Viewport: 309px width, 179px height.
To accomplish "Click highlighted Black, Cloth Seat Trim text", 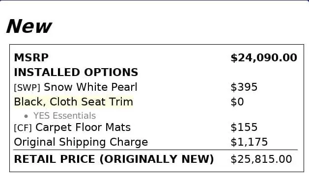I will coord(74,102).
